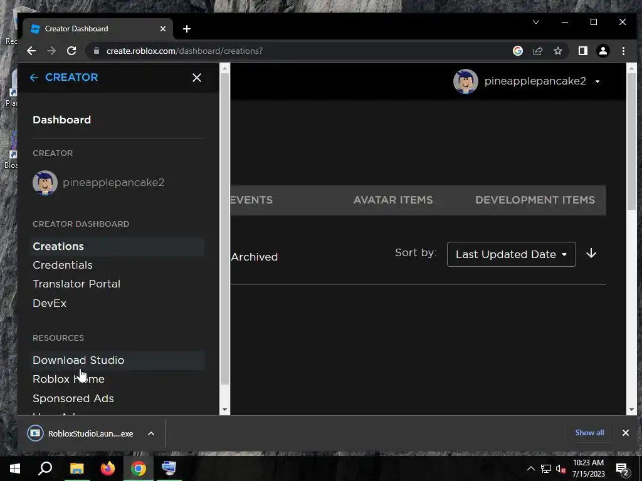Open File Explorer from the taskbar
This screenshot has width=642, height=481.
[x=76, y=468]
